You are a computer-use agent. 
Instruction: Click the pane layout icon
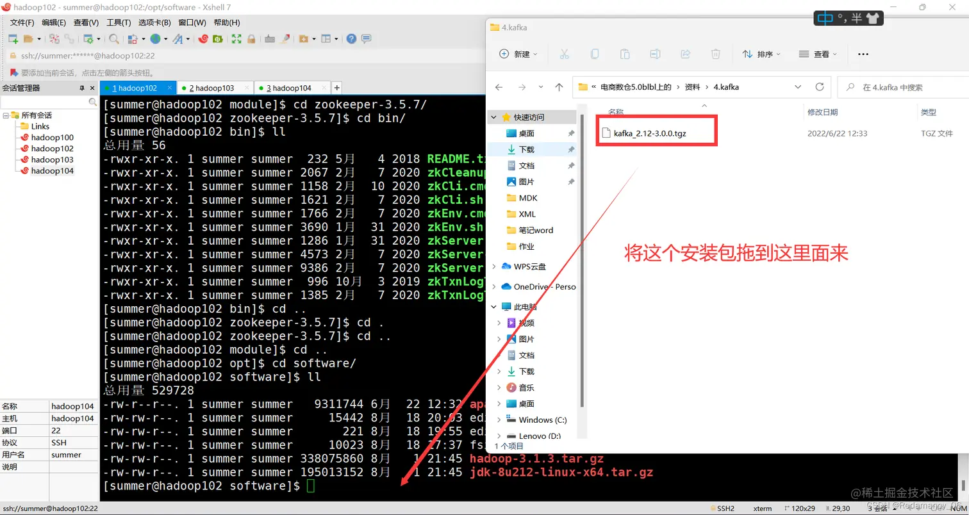click(x=326, y=39)
